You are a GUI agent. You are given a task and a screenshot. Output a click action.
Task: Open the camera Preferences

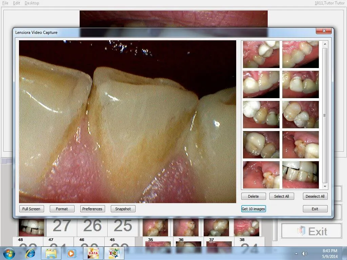tap(92, 209)
